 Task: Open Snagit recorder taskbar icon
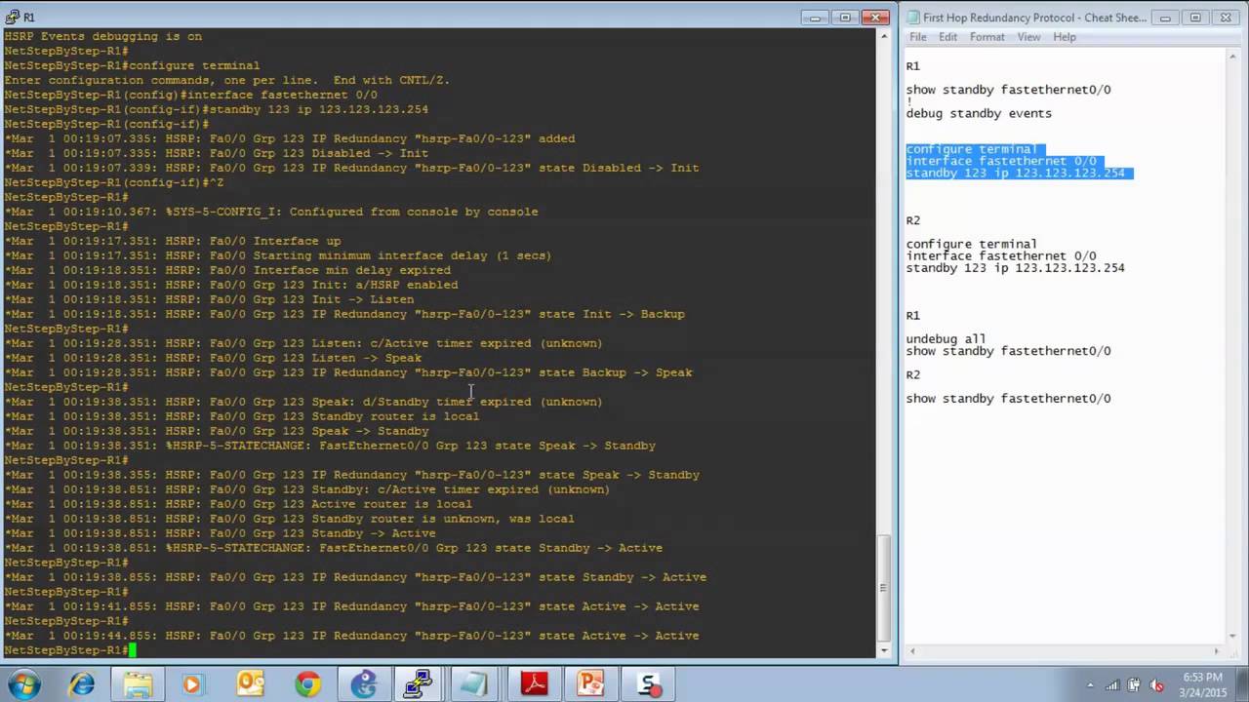click(647, 684)
